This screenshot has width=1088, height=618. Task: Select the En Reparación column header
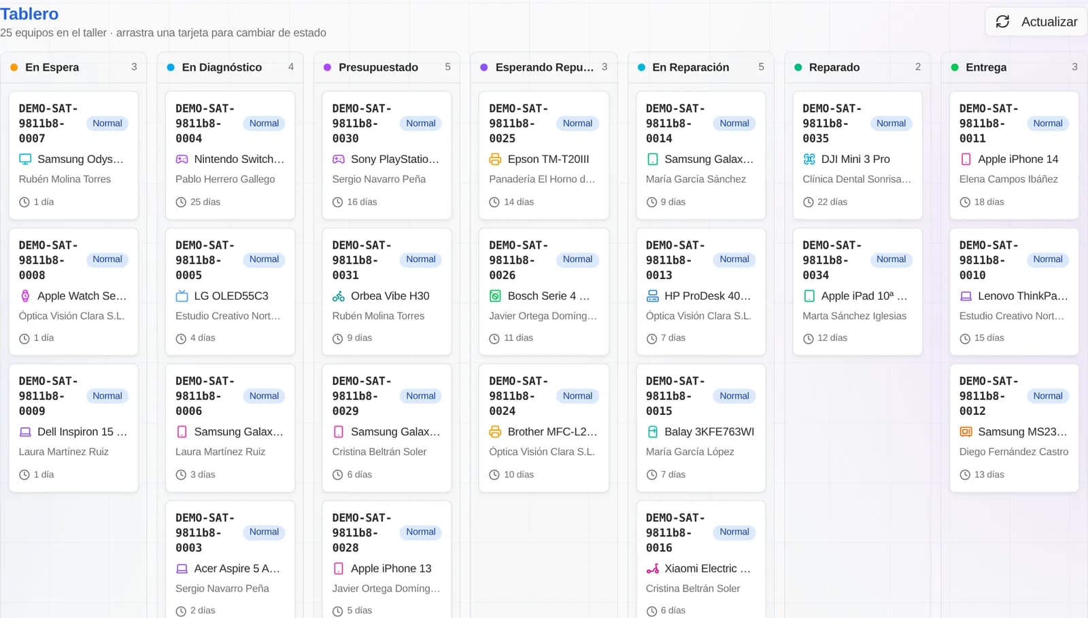(700, 67)
